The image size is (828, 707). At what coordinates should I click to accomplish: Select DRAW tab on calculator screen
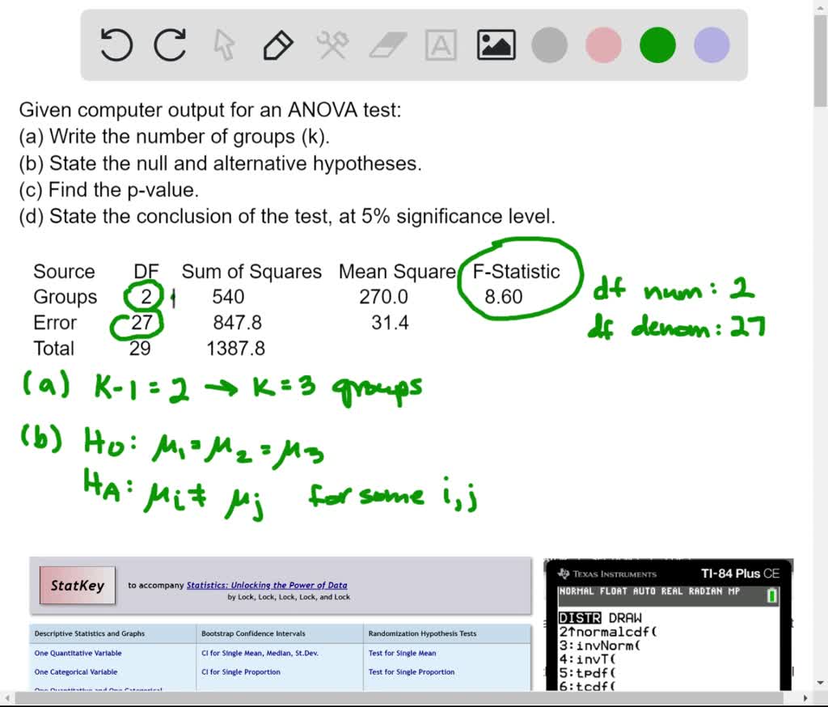tap(625, 618)
